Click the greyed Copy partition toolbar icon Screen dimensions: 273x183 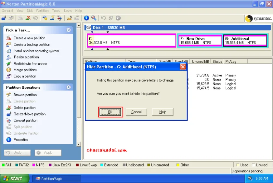point(11,18)
